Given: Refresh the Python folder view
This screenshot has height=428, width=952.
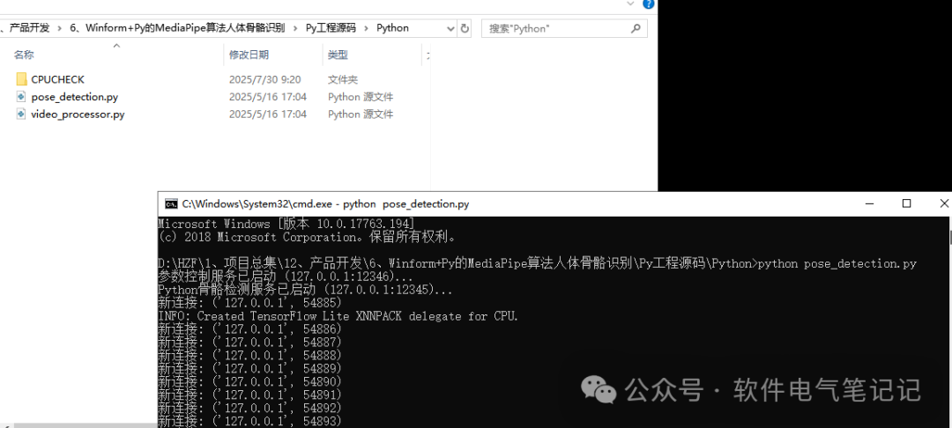Looking at the screenshot, I should [465, 28].
